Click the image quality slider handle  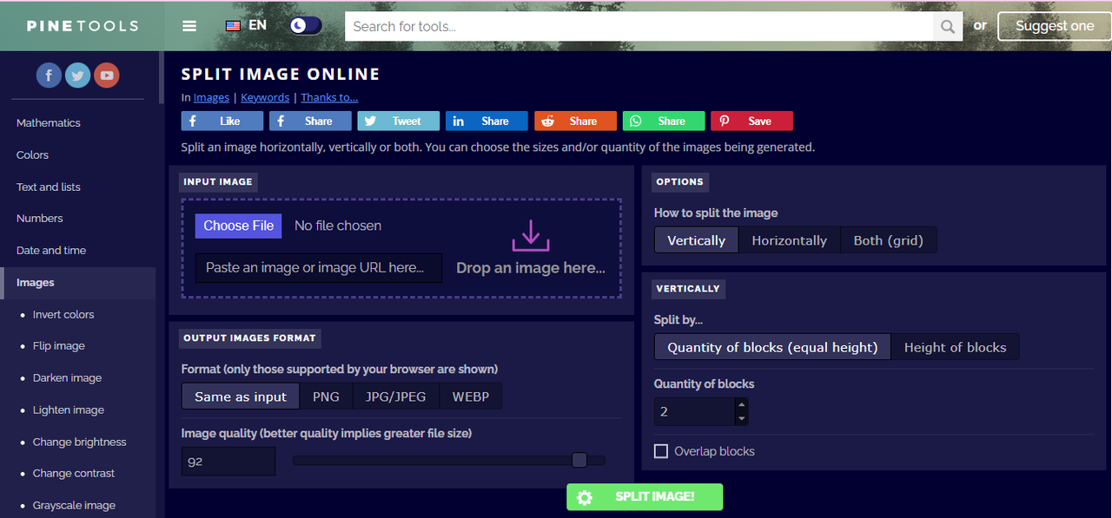click(579, 460)
